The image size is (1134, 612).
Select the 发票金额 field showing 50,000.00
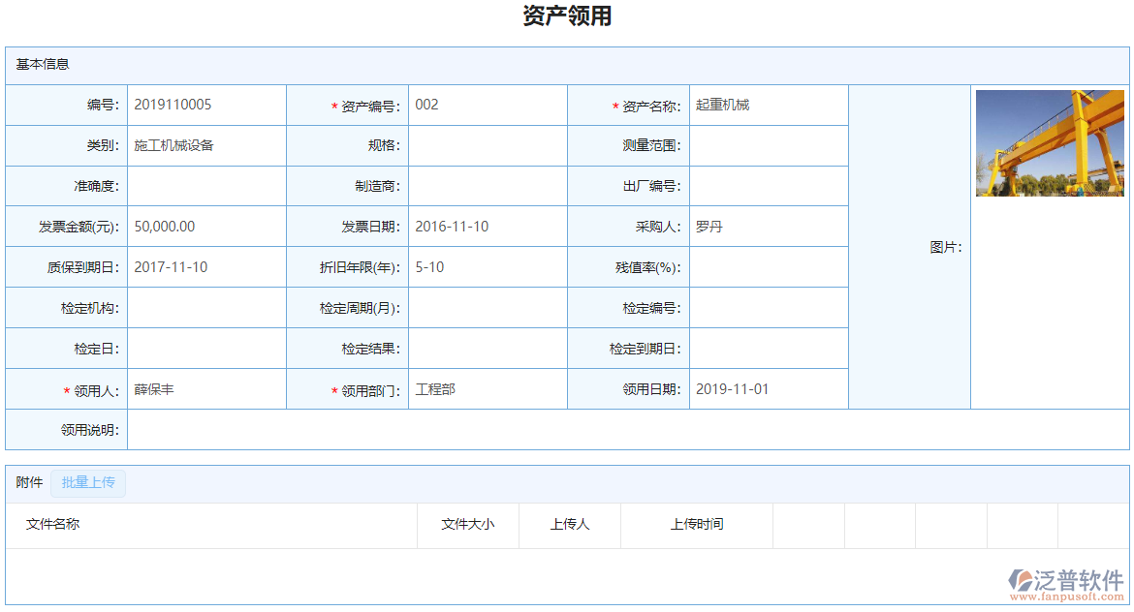click(x=205, y=227)
